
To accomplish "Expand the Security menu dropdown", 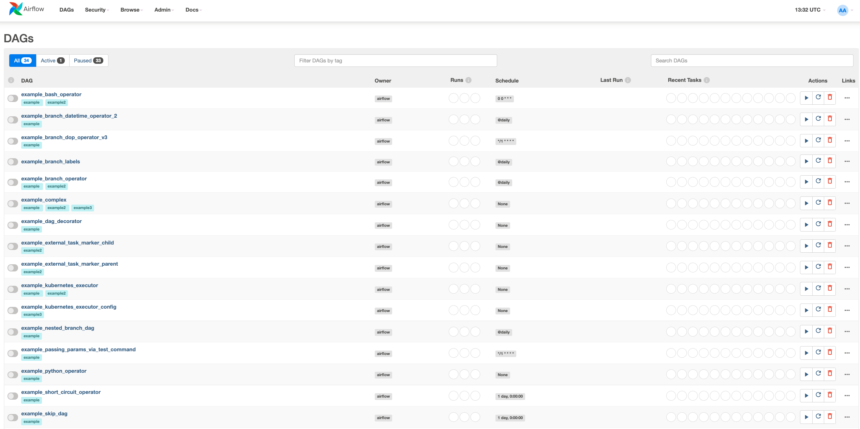I will pyautogui.click(x=97, y=10).
